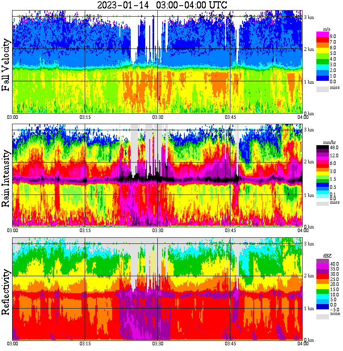
Task: Click the 1 km label of Reflectivity panel
Action: click(309, 309)
